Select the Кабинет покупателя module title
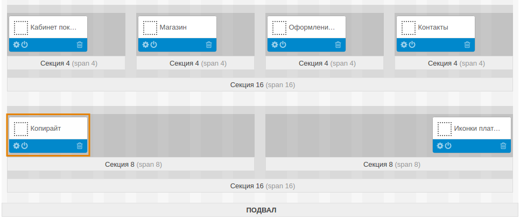This screenshot has width=520, height=220. [x=53, y=27]
